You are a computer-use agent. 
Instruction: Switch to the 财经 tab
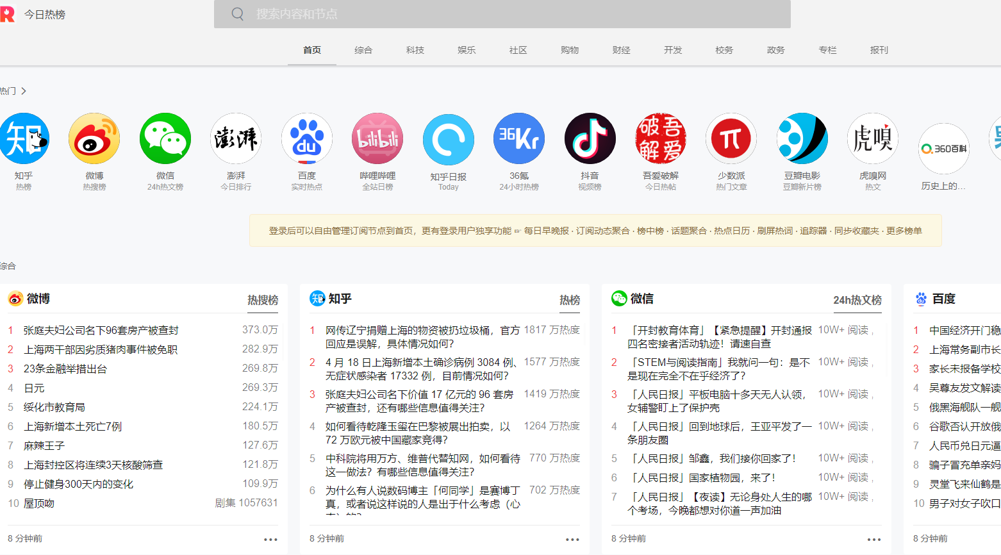(621, 50)
